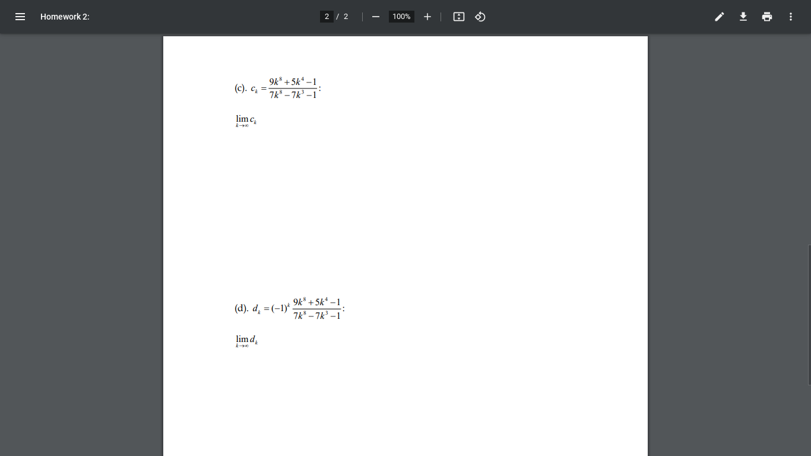This screenshot has width=811, height=456.
Task: Click the page number input showing 2
Action: coord(327,17)
